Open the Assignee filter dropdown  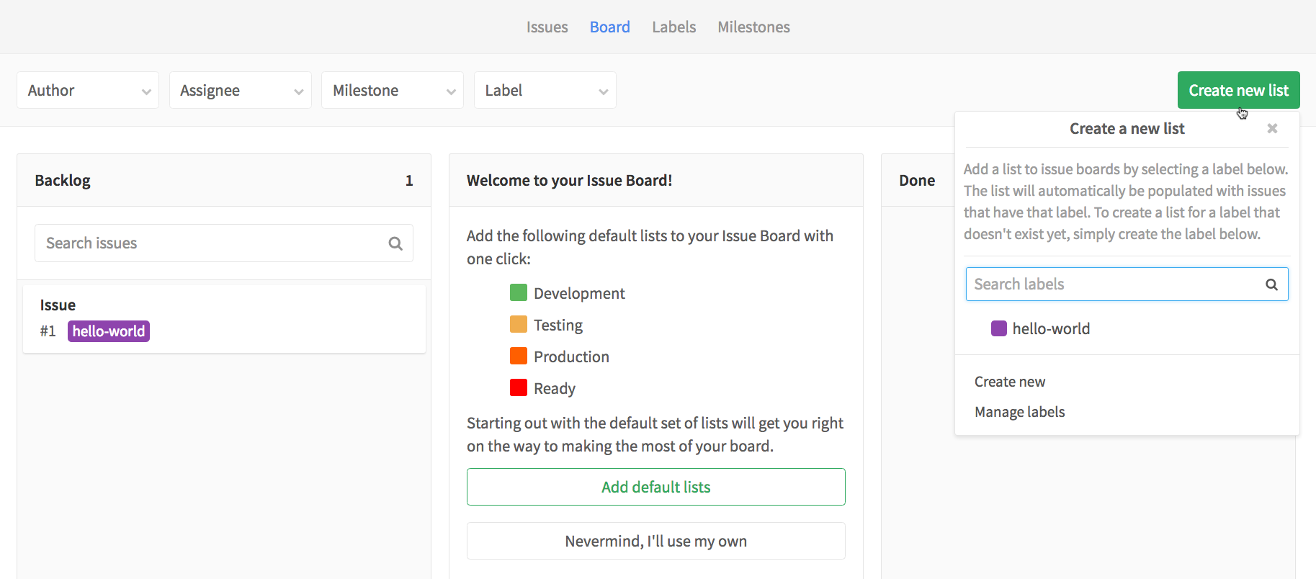[241, 90]
